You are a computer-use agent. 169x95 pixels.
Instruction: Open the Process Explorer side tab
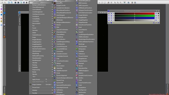pyautogui.click(x=4, y=20)
